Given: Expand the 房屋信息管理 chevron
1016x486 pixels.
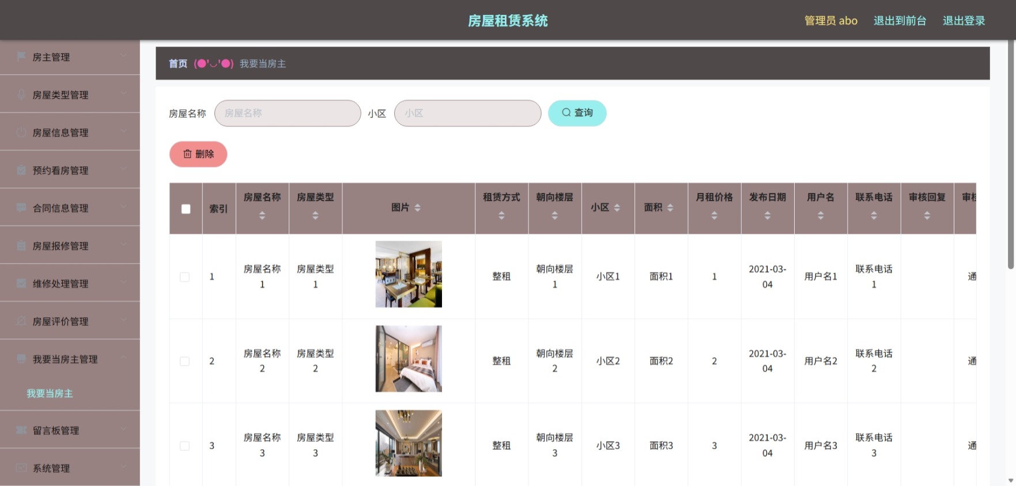Looking at the screenshot, I should click(x=123, y=131).
